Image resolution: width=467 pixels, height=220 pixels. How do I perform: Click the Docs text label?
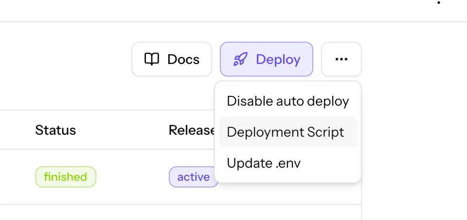pos(183,60)
